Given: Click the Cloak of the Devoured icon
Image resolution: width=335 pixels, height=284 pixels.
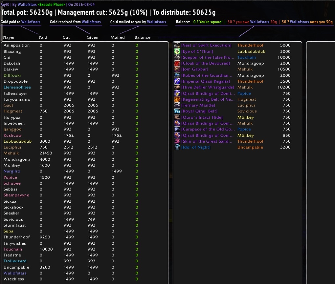Looking at the screenshot, I should click(177, 63).
